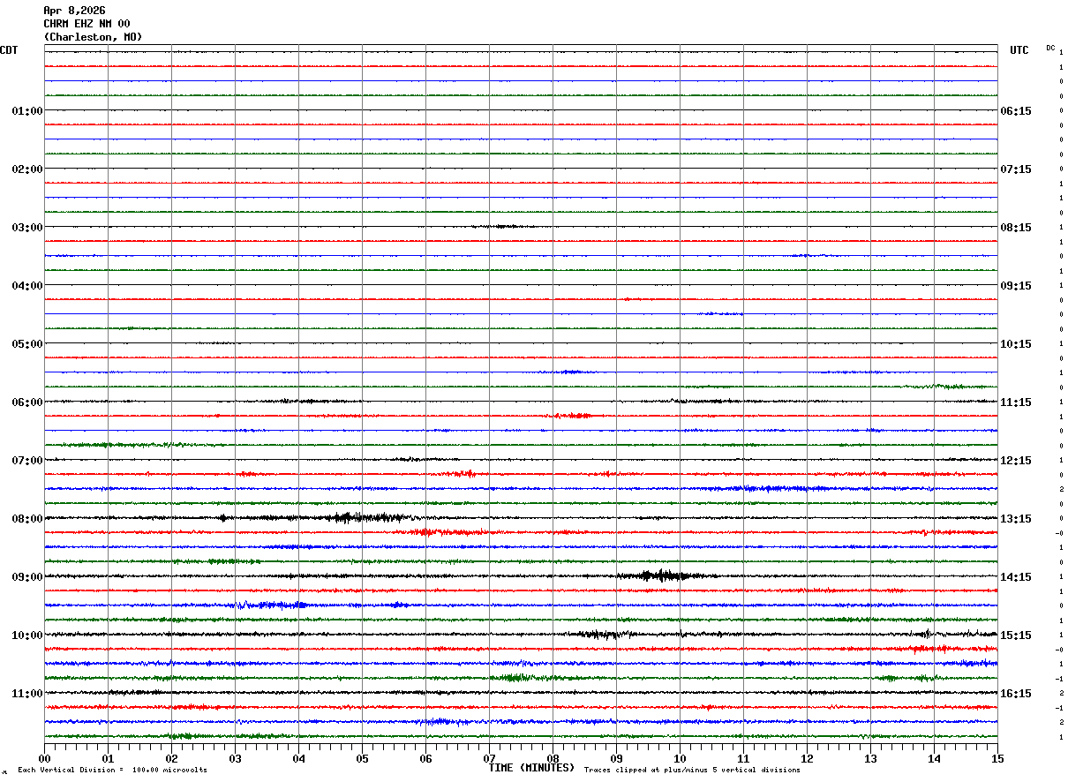Click the black seismic burst at 09:00

point(662,575)
